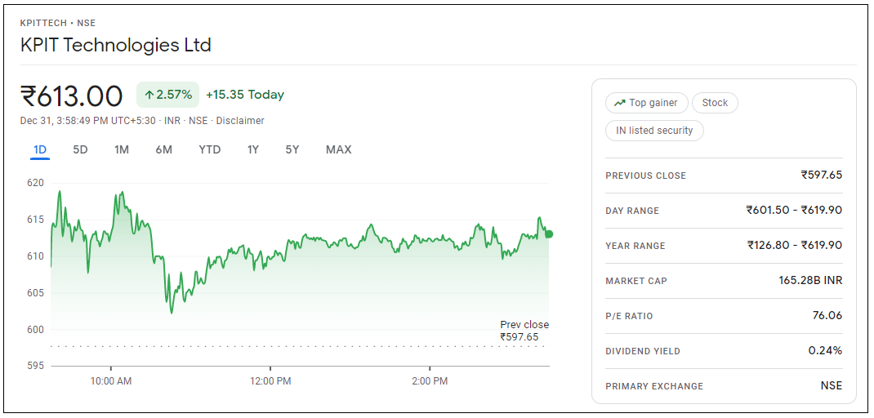Click the YEAR RANGE label

(x=635, y=246)
